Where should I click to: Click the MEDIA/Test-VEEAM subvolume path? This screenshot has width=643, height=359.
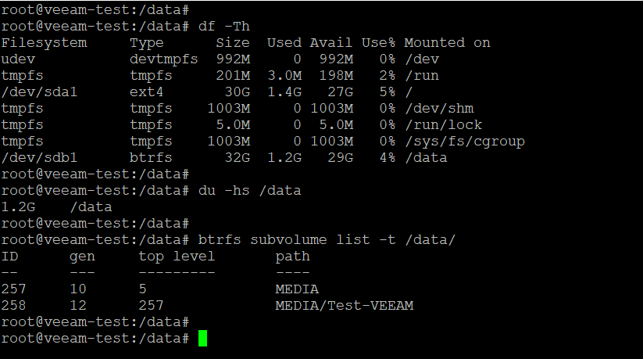click(x=345, y=306)
